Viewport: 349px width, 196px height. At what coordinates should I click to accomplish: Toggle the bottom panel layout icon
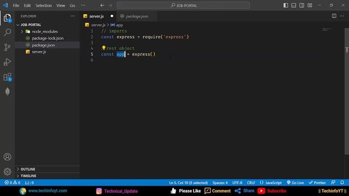pos(294,5)
